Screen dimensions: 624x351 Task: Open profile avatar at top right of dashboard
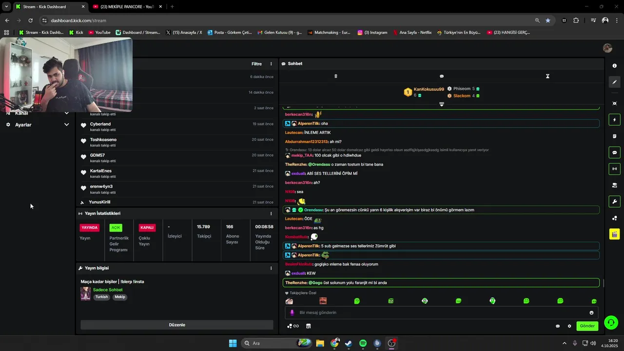[x=607, y=48]
